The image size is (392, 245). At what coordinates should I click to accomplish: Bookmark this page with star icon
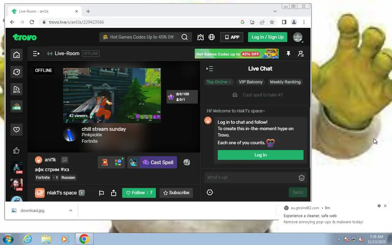(x=272, y=22)
